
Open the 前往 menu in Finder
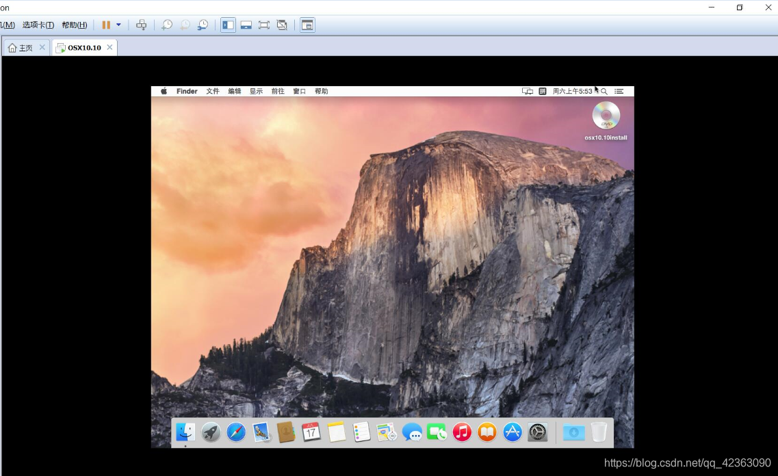click(x=278, y=91)
